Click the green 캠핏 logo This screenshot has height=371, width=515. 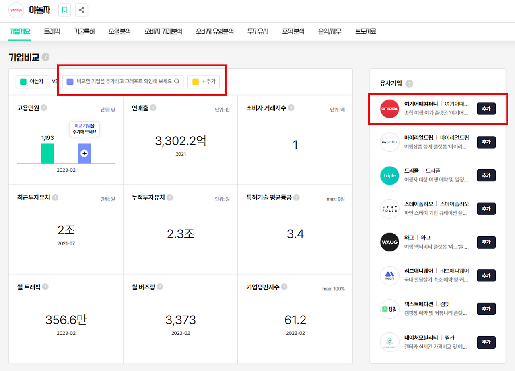(x=389, y=309)
